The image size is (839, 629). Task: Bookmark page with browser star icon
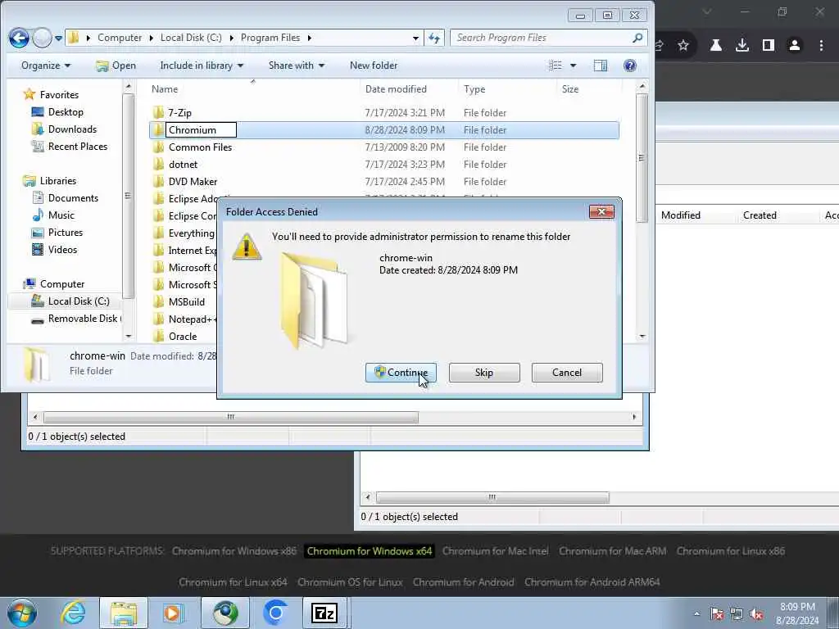[683, 46]
